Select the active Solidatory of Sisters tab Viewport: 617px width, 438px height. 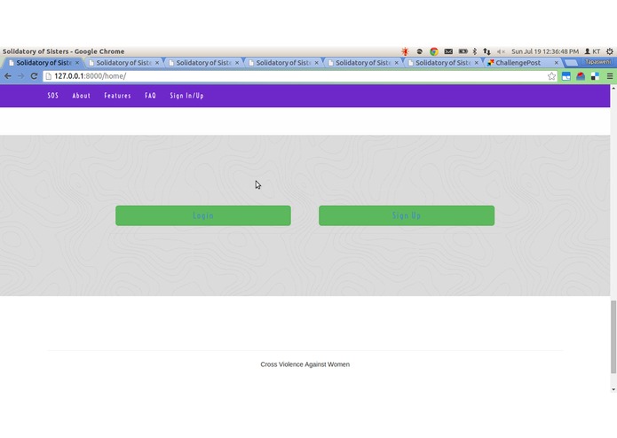pos(44,63)
